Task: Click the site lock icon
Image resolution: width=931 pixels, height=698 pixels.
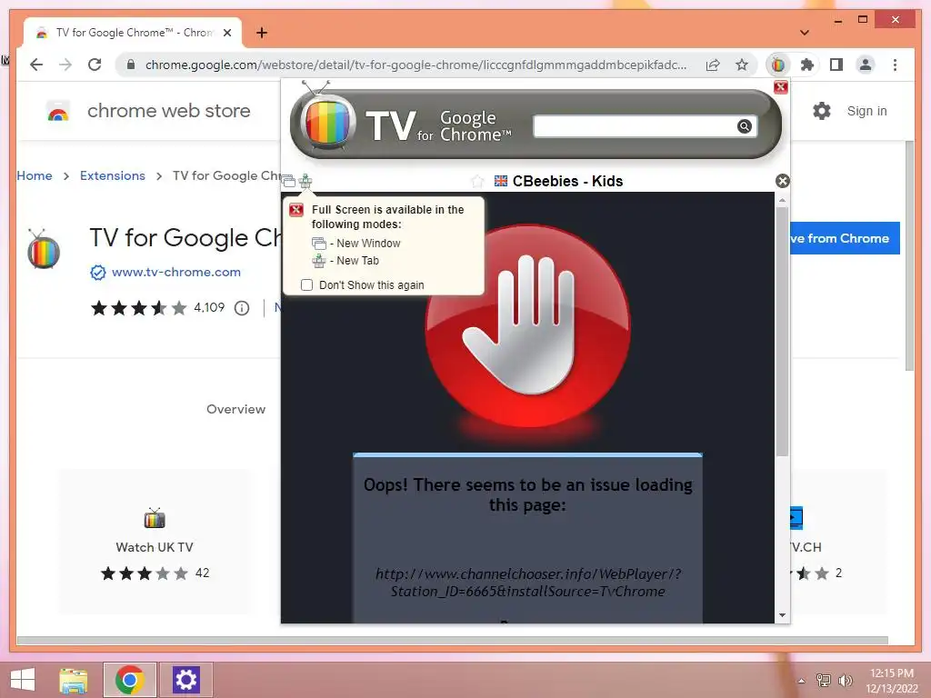Action: pyautogui.click(x=131, y=65)
